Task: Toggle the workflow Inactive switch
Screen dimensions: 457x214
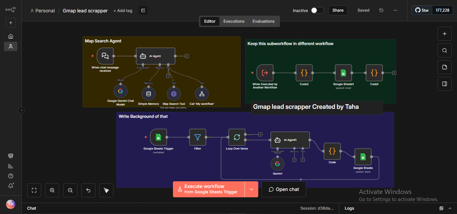Action: coord(317,10)
